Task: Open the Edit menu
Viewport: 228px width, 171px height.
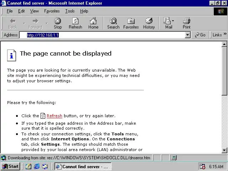Action: point(21,11)
